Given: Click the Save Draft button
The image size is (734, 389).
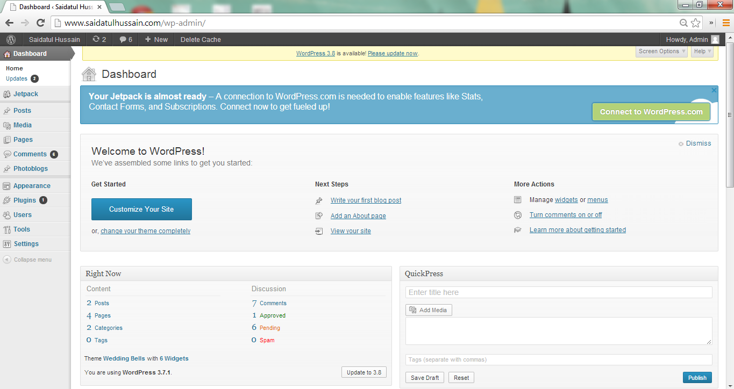Looking at the screenshot, I should click(x=425, y=378).
